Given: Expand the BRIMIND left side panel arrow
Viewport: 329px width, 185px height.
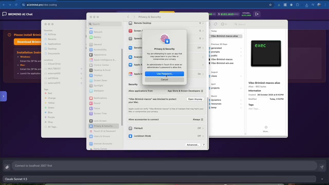Looking at the screenshot, I should (3, 96).
